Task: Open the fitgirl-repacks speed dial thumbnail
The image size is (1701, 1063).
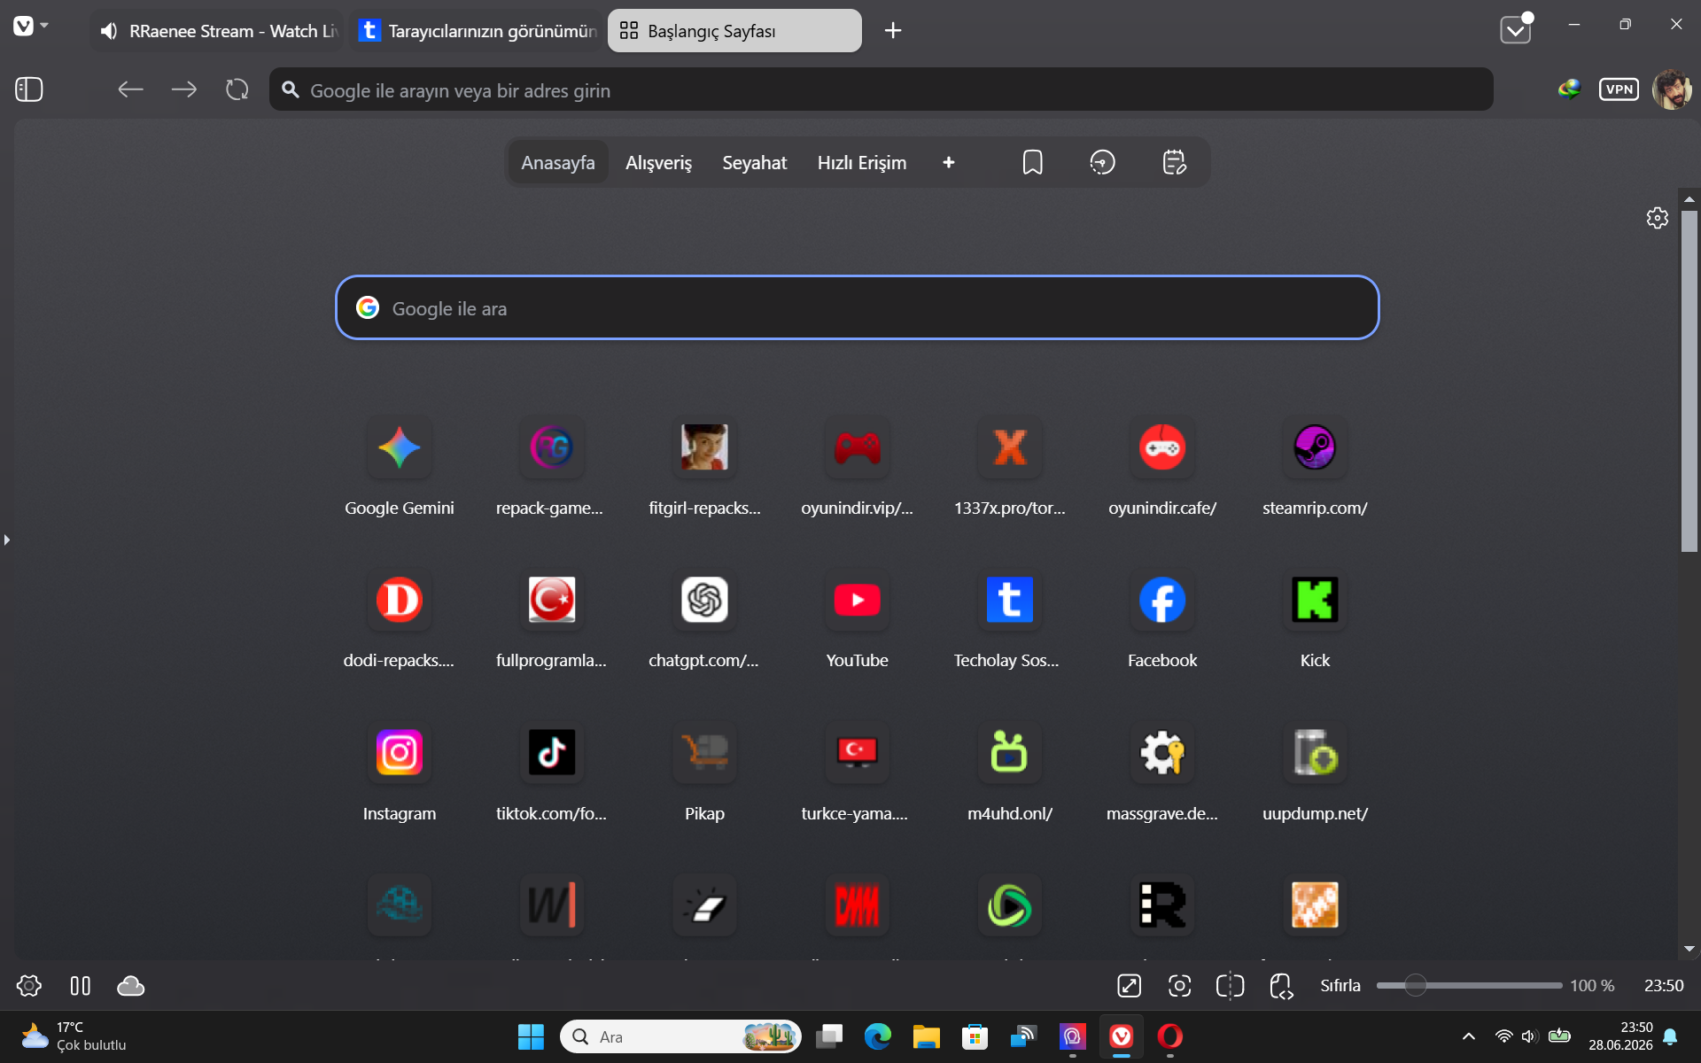Action: pos(704,447)
